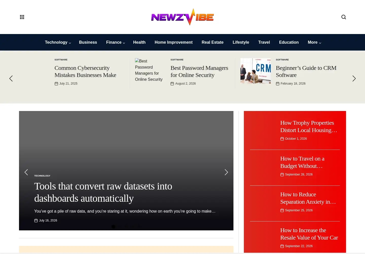Open the SOFTWARE tag above Password Managers headline
Screen dimensions: 365x254
(x=177, y=60)
